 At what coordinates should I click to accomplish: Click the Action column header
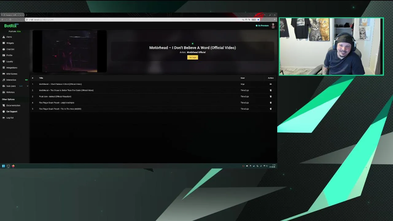pos(270,78)
